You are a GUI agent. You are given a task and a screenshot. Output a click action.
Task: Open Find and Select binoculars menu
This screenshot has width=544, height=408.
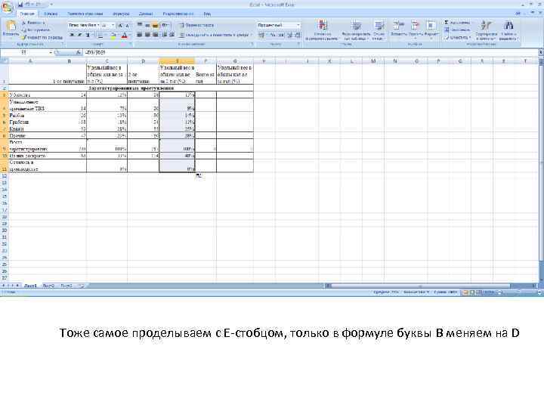508,30
